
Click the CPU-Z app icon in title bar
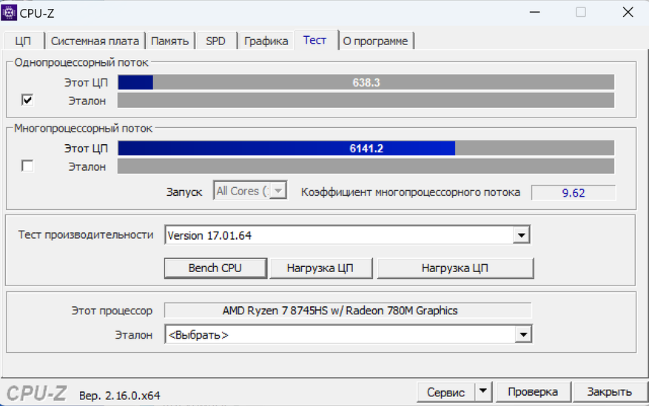[9, 13]
